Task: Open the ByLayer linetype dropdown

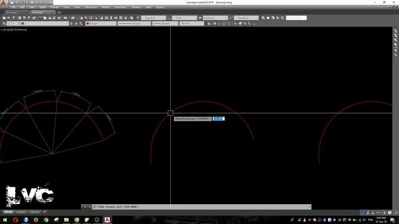Action: [x=134, y=24]
